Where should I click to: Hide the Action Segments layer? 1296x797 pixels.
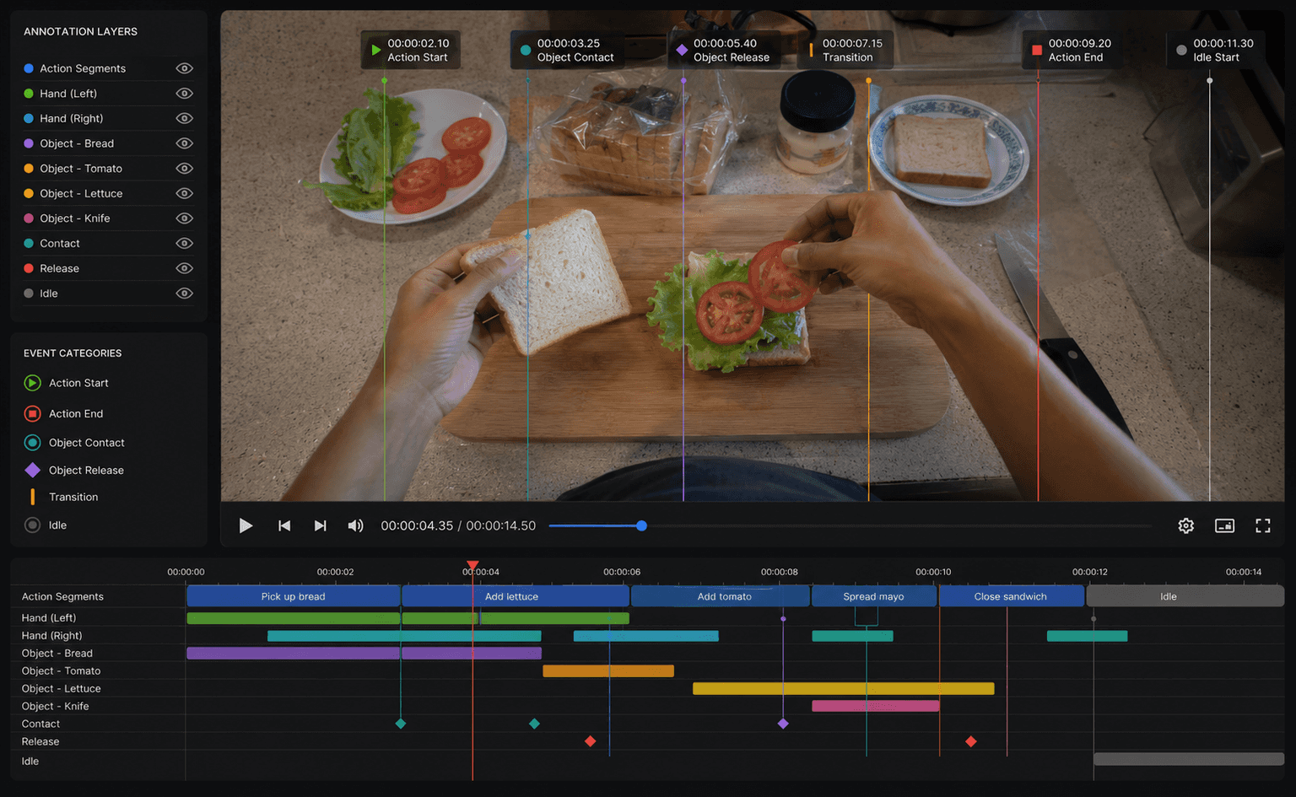pyautogui.click(x=184, y=68)
